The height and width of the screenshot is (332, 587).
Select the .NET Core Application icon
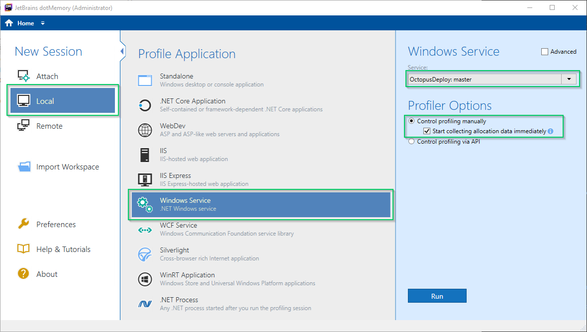pyautogui.click(x=145, y=105)
